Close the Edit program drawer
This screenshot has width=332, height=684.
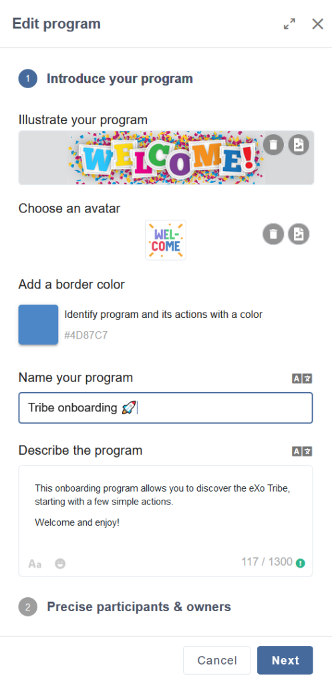(x=317, y=24)
